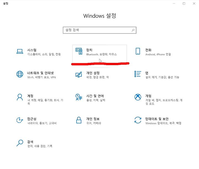Select the 장치 title text

click(89, 50)
